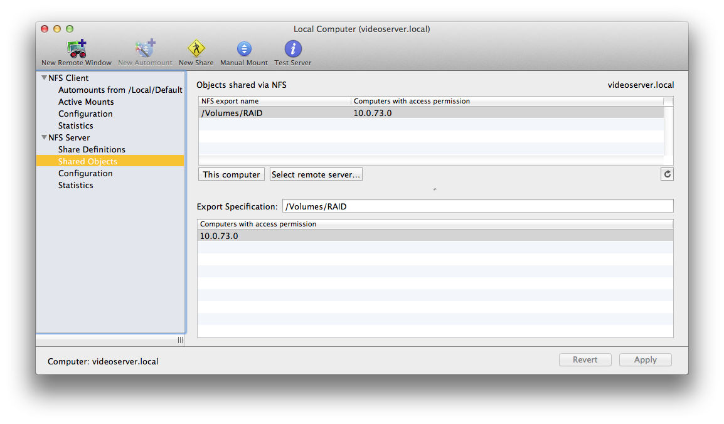Click the pane splitter collapse indicator
This screenshot has height=424, width=724.
[x=435, y=189]
